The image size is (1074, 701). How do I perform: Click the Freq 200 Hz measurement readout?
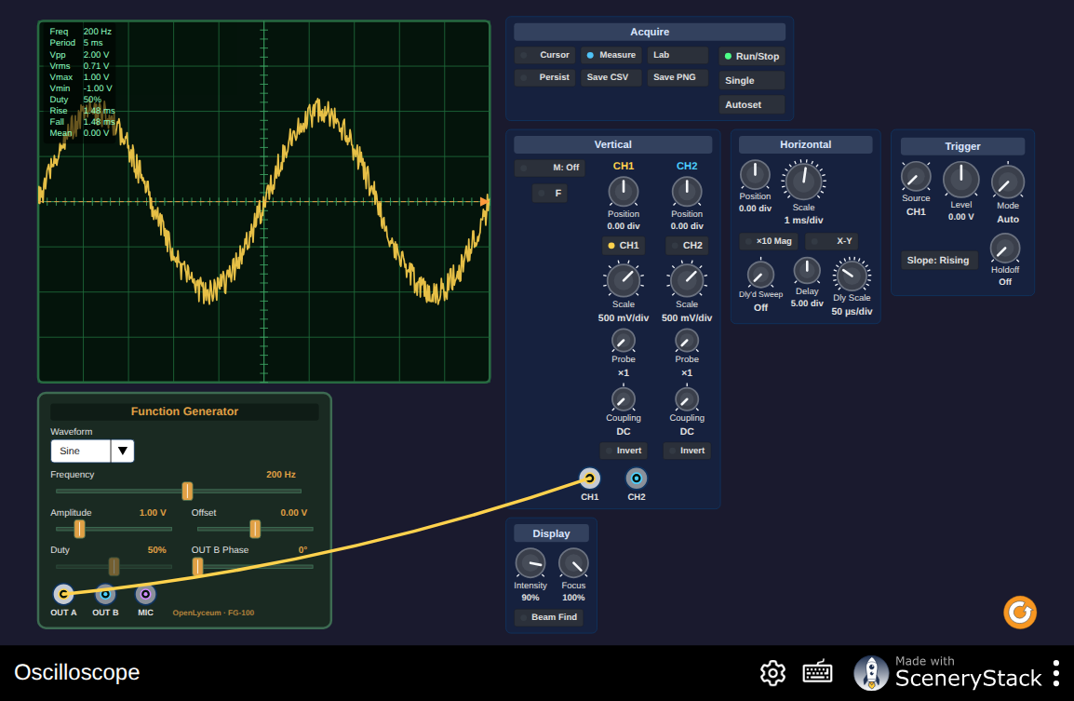click(x=80, y=32)
